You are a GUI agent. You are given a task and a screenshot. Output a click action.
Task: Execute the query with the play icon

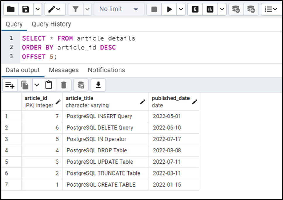coord(169,9)
